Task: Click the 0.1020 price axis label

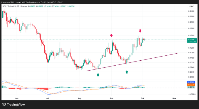Action: pyautogui.click(x=191, y=62)
